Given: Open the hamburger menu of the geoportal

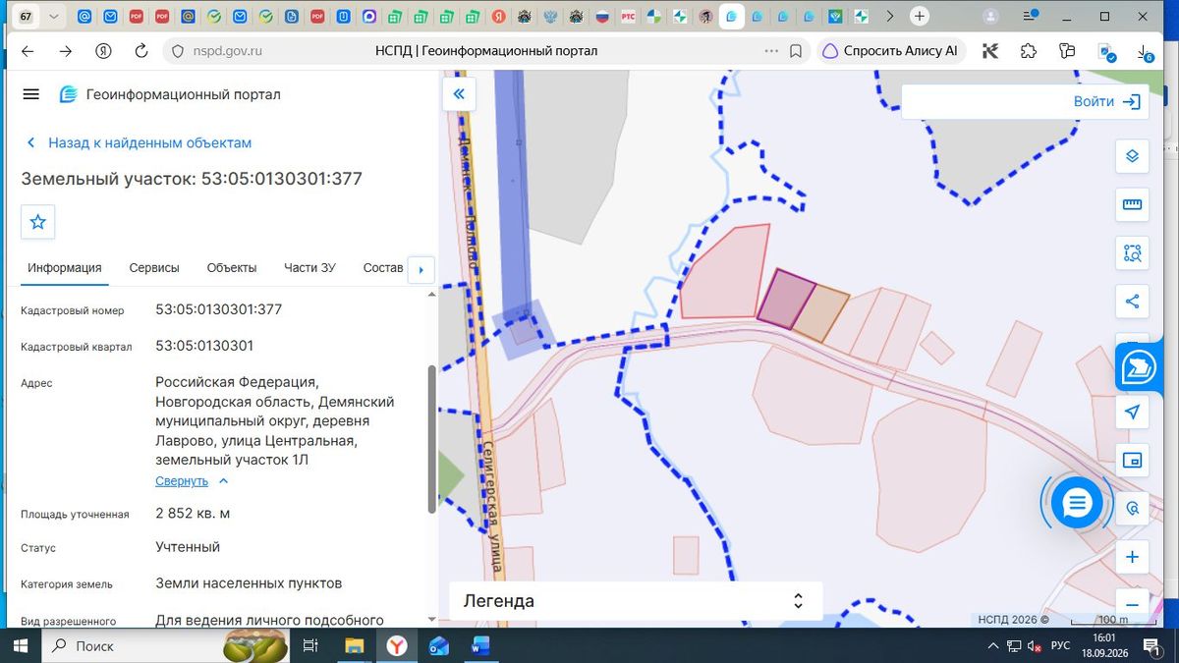Looking at the screenshot, I should (30, 94).
